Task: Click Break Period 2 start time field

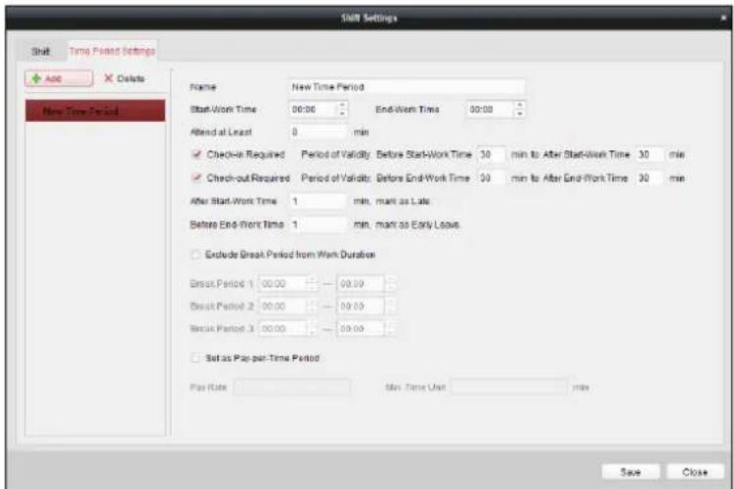Action: tap(282, 306)
